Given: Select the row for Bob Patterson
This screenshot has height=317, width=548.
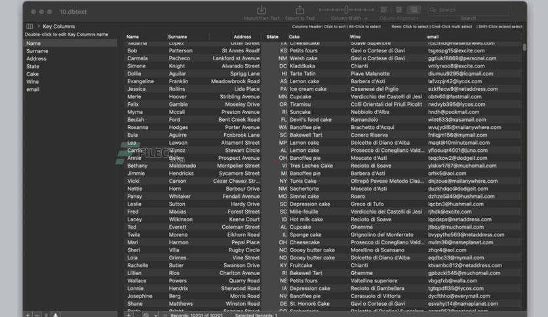Looking at the screenshot, I should pyautogui.click(x=323, y=50).
